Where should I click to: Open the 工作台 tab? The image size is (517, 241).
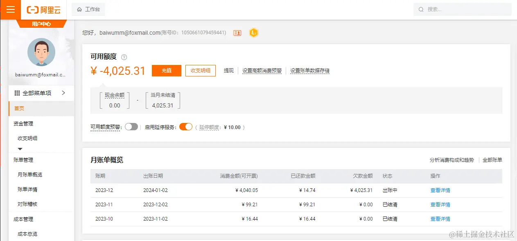[88, 9]
